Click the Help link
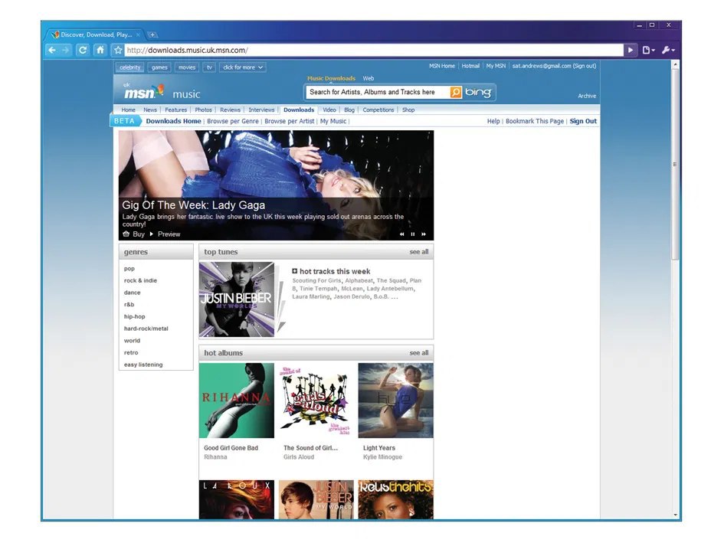 [493, 121]
